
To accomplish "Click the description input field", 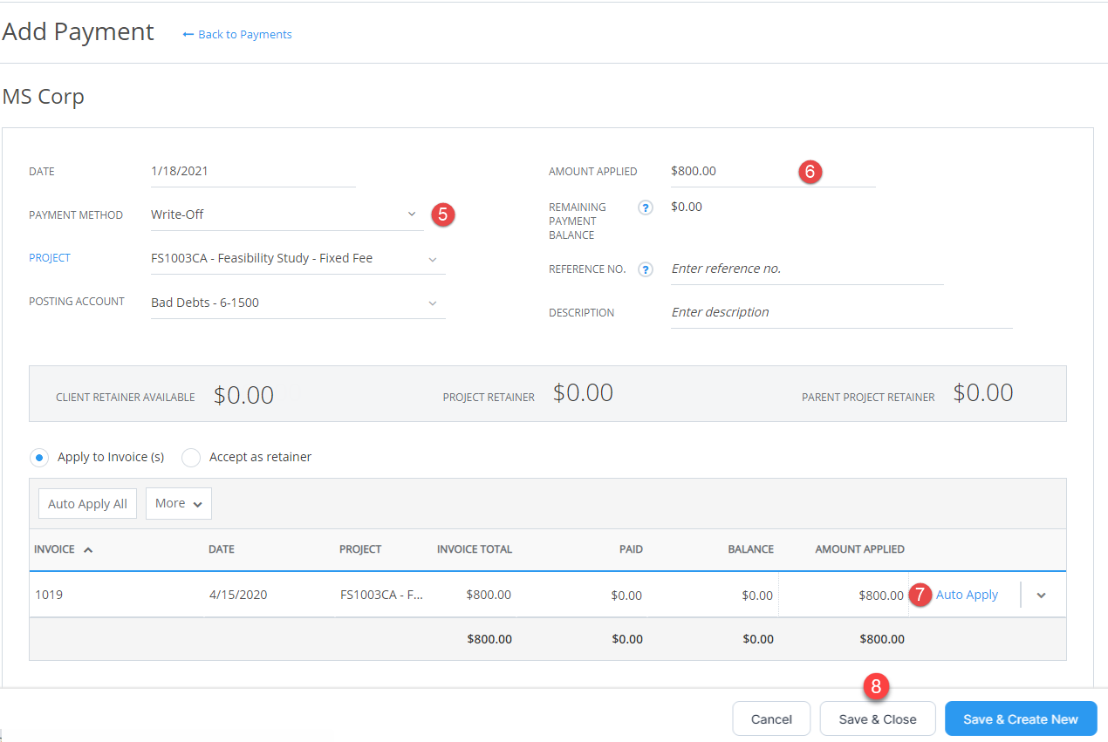I will click(841, 313).
